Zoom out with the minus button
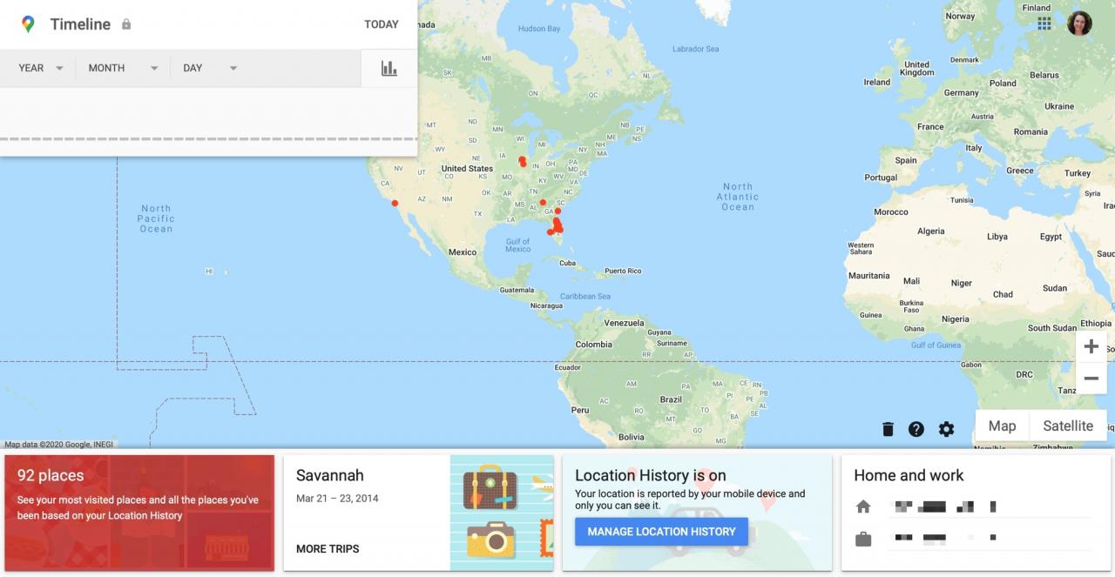The width and height of the screenshot is (1115, 577). [1091, 379]
